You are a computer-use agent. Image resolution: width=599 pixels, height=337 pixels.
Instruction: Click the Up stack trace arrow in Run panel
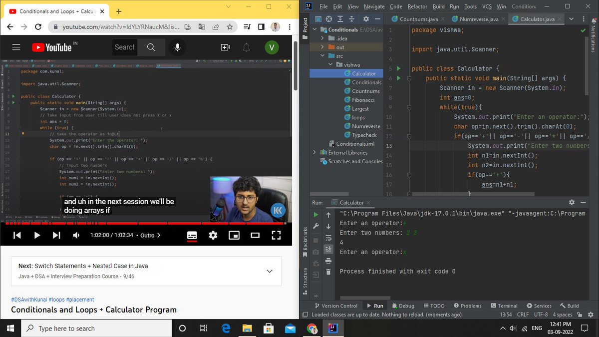tap(328, 215)
